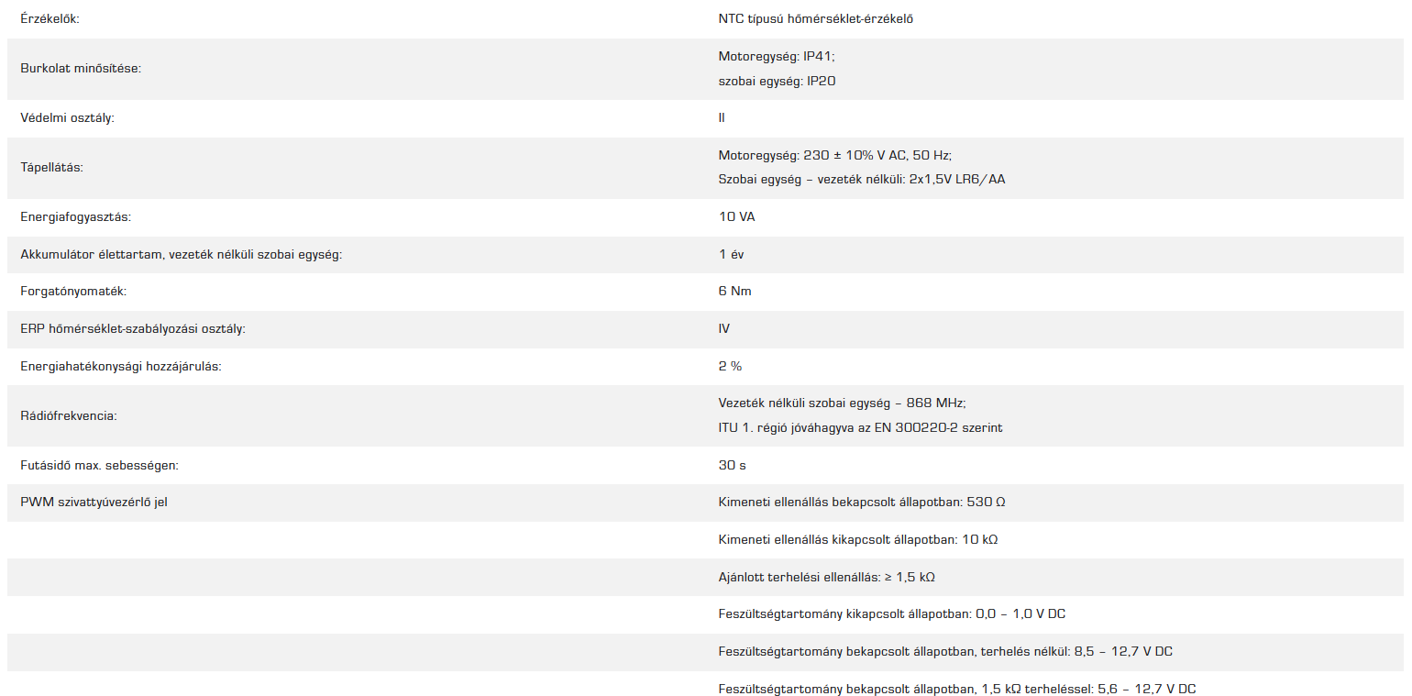This screenshot has height=696, width=1412.
Task: Click the "2x1,5V LR6/AA" power supply line
Action: [862, 180]
